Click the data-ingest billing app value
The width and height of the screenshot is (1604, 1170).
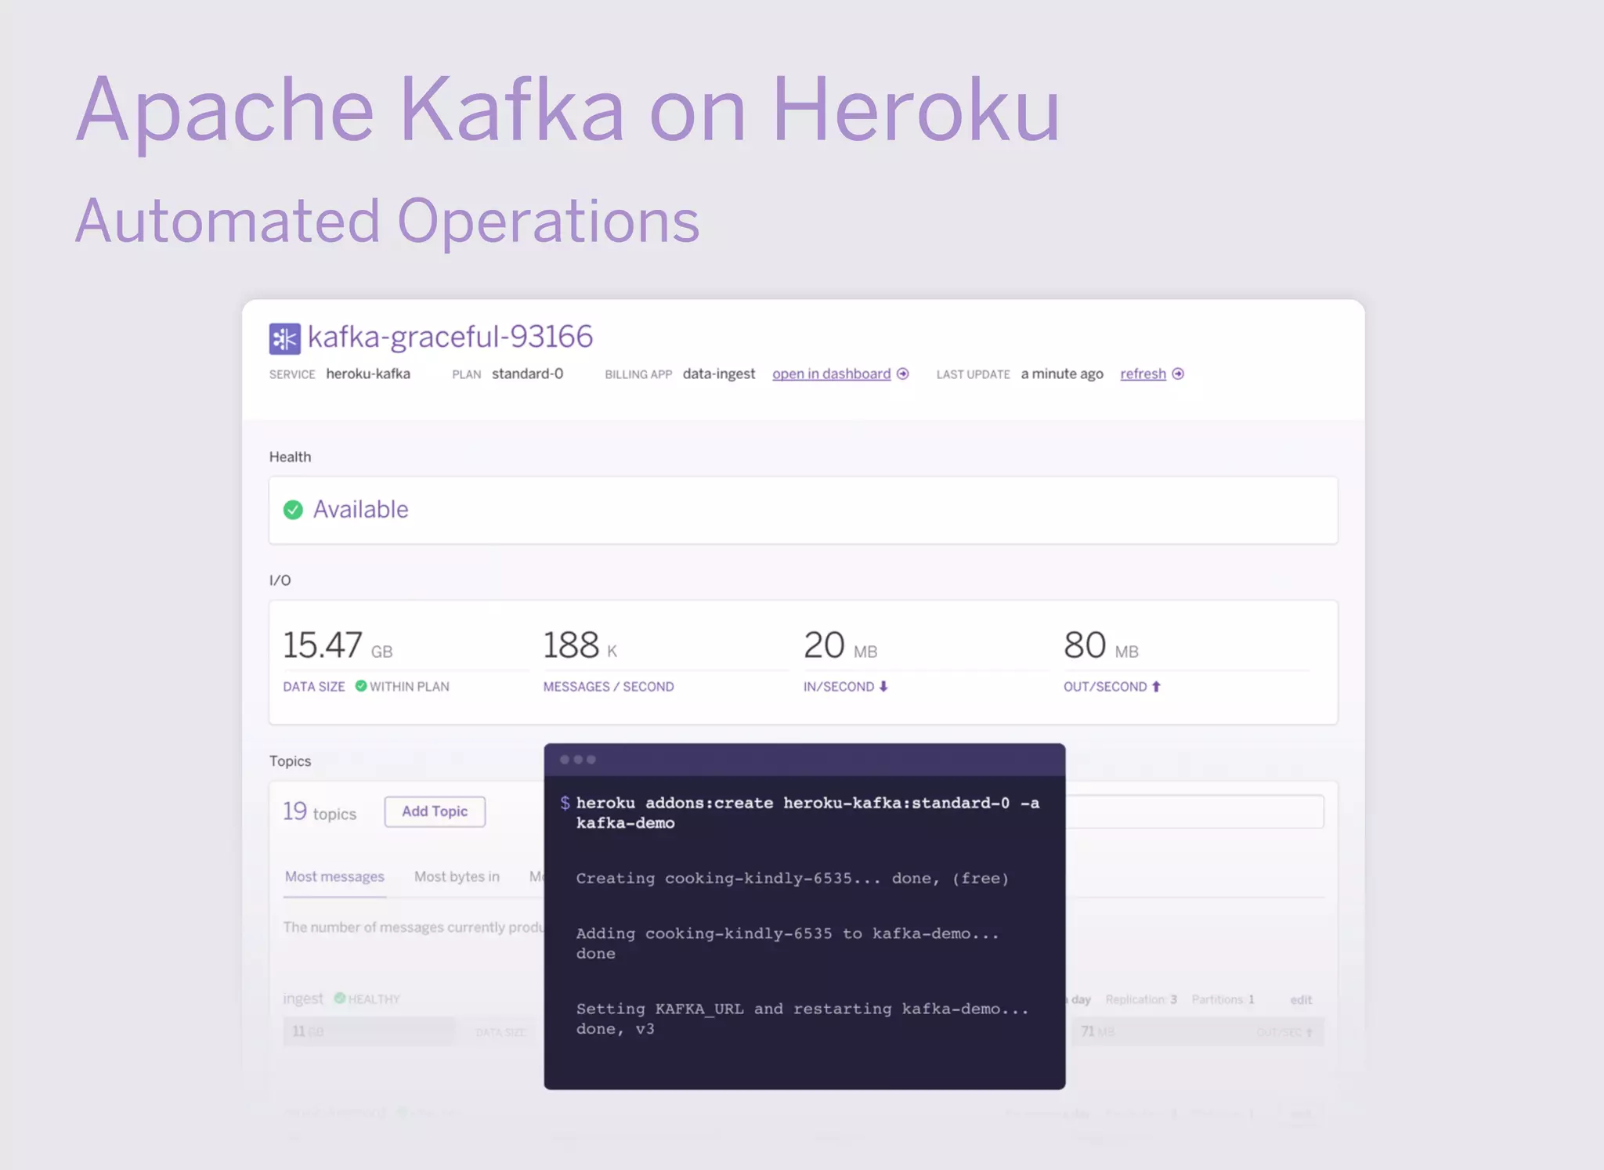(719, 374)
